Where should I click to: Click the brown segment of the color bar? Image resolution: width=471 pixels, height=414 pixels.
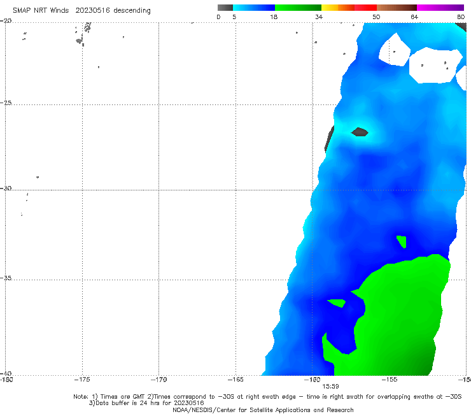(x=397, y=8)
